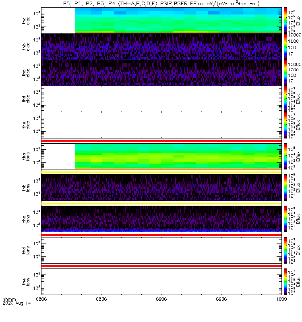Image resolution: width=302 pixels, height=322 pixels.
Task: Click the plot title text at top
Action: 161,4
